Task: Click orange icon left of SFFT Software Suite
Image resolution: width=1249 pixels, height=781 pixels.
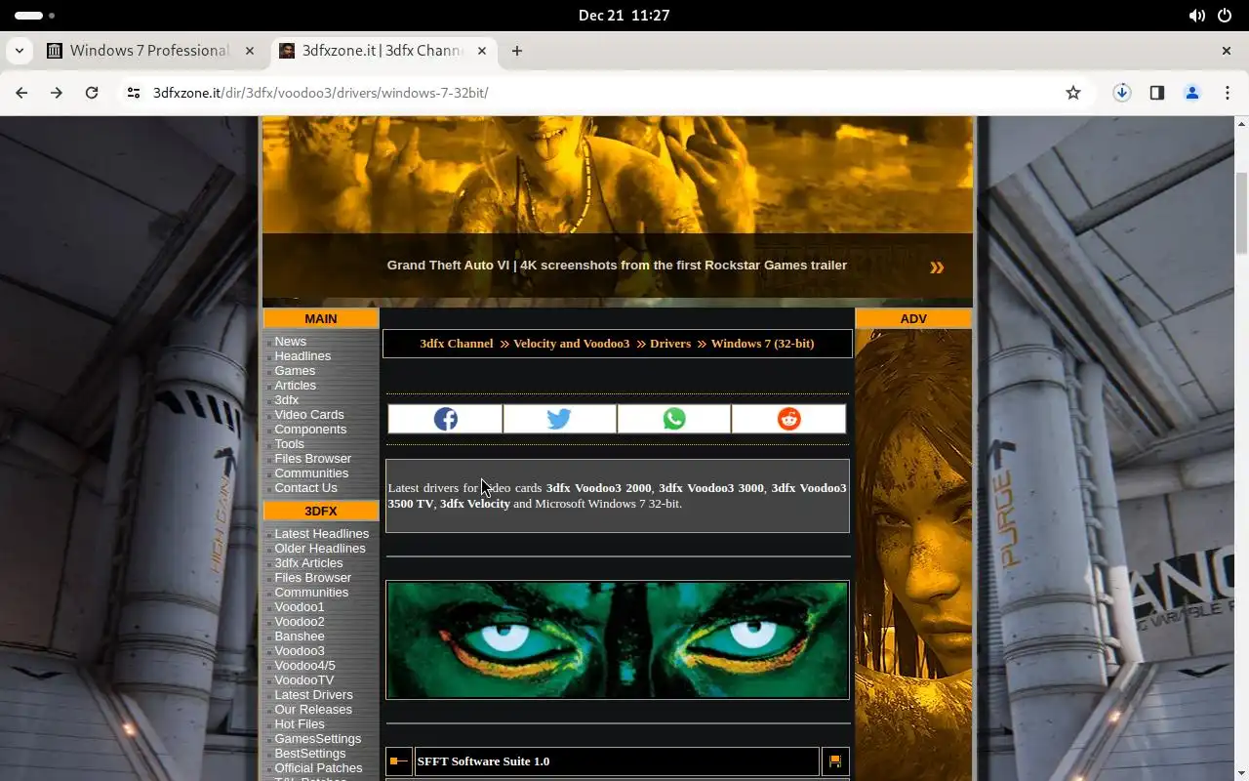Action: [x=398, y=761]
